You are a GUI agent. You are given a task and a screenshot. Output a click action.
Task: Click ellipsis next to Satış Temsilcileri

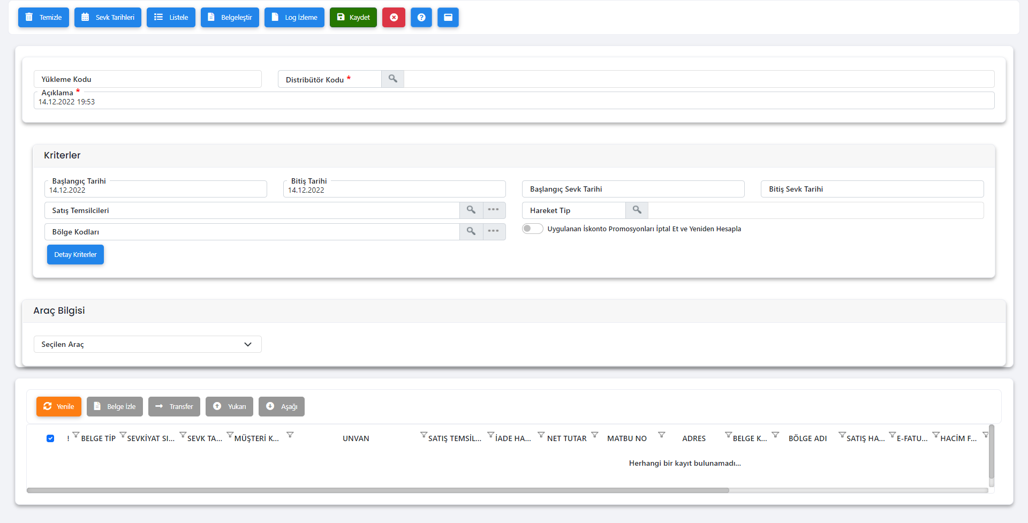click(x=494, y=210)
